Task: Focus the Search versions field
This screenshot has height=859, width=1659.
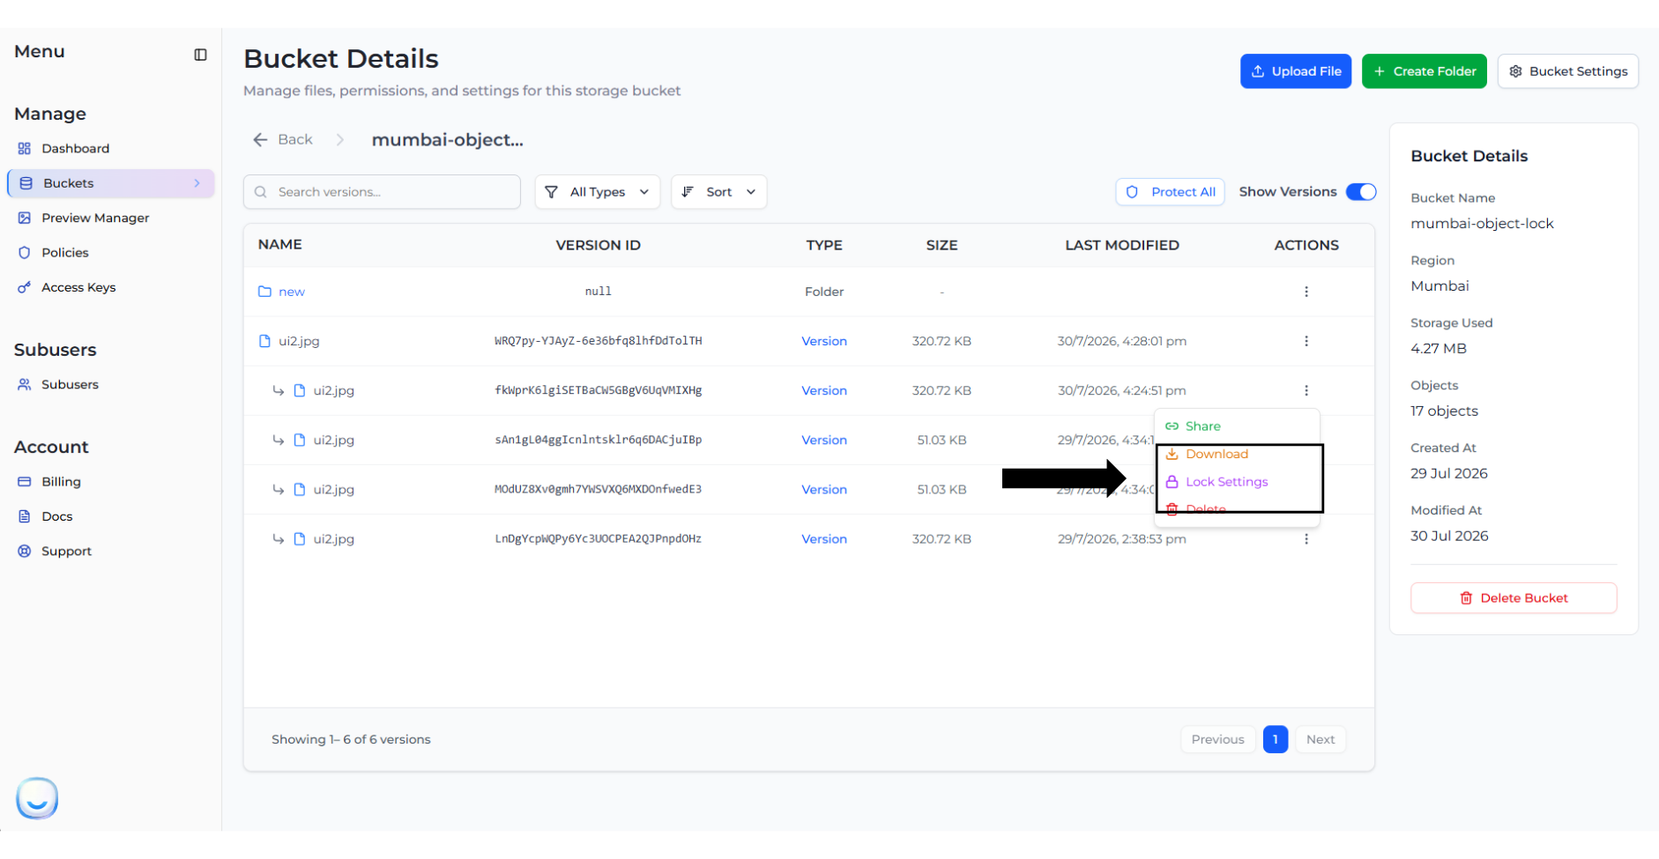Action: [382, 191]
